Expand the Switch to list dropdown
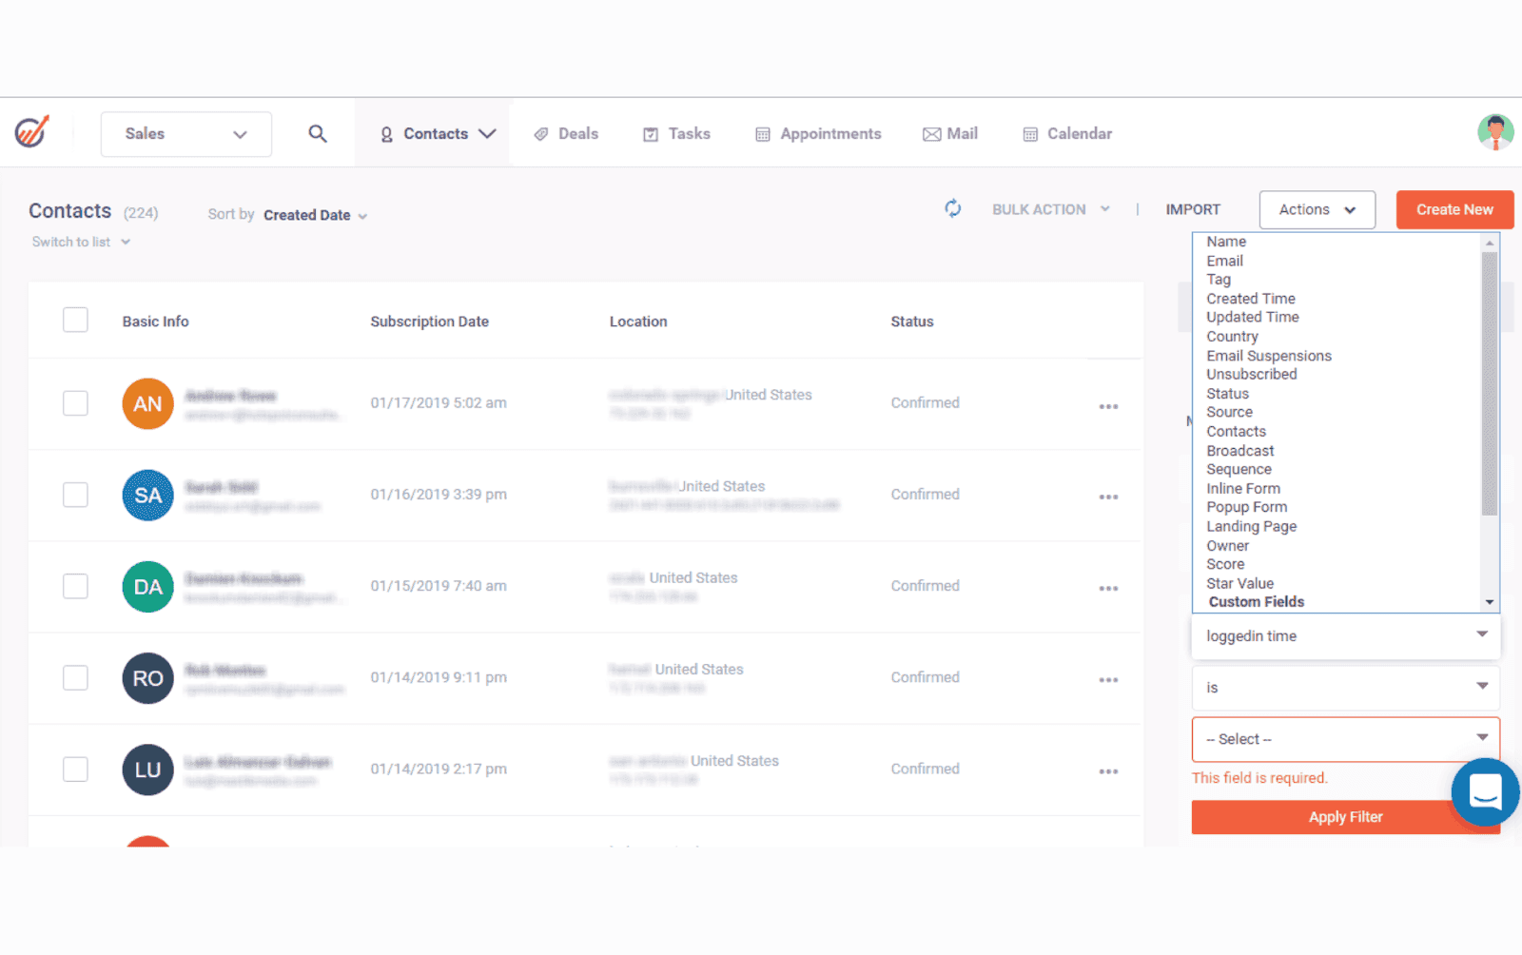Image resolution: width=1522 pixels, height=955 pixels. pyautogui.click(x=80, y=241)
